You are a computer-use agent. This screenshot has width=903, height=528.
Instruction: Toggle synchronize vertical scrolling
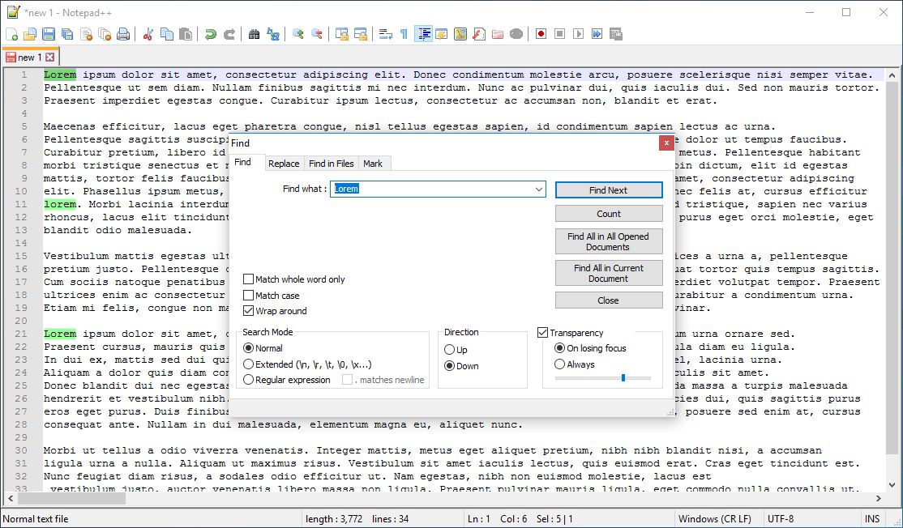(x=342, y=35)
